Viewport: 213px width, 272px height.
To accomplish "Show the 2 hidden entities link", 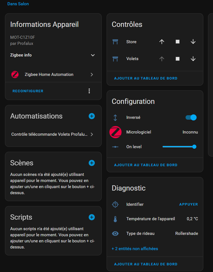I will [x=135, y=249].
